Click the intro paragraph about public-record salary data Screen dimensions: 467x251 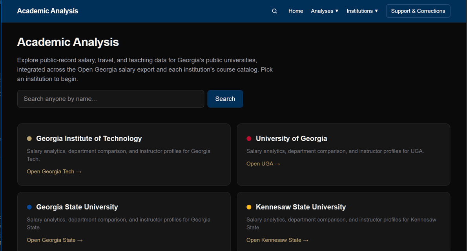pyautogui.click(x=145, y=69)
